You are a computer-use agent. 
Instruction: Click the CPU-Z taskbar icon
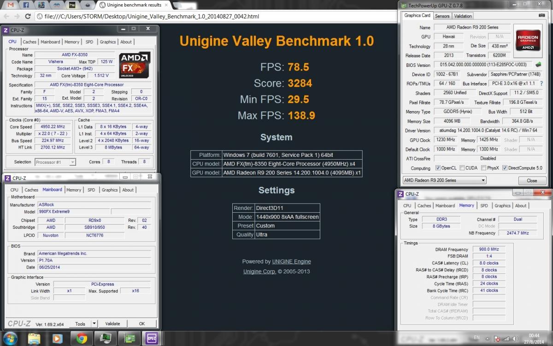pos(151,339)
